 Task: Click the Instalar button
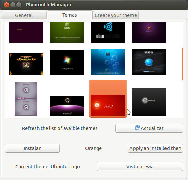(32, 148)
